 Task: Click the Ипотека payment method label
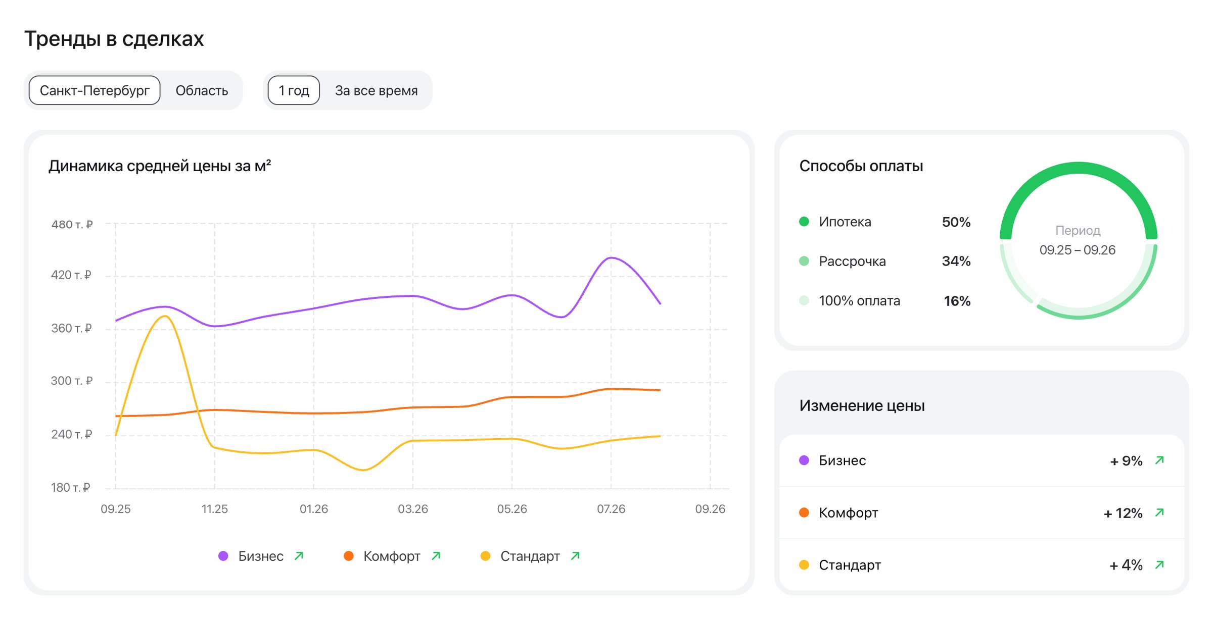pos(845,222)
